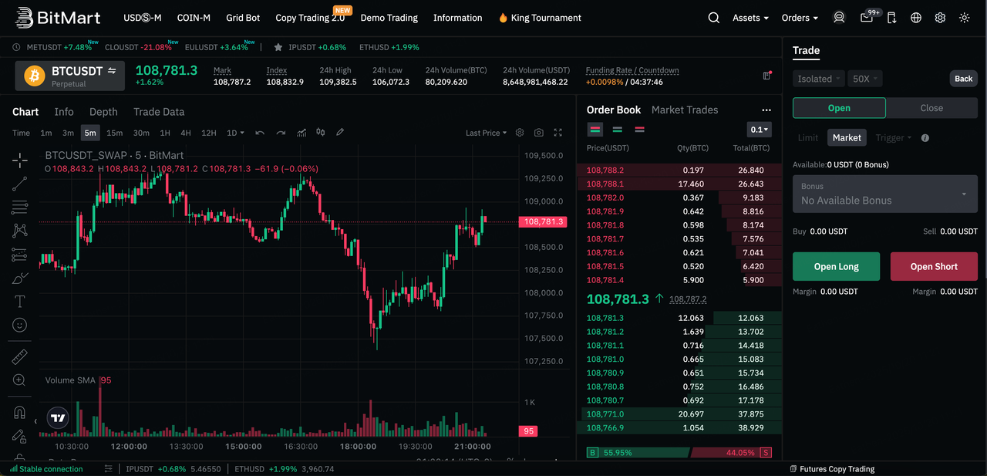This screenshot has width=987, height=476.
Task: Pick the ruler measure tool
Action: (x=20, y=356)
